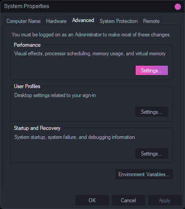Go to the System Protection tab
Image resolution: width=185 pixels, height=209 pixels.
(119, 21)
